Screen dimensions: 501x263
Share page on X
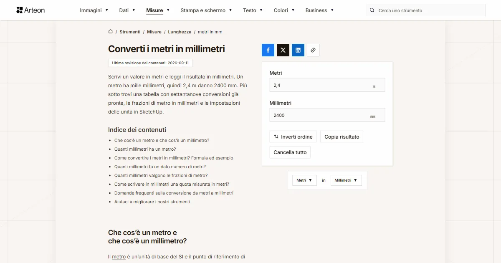point(283,50)
